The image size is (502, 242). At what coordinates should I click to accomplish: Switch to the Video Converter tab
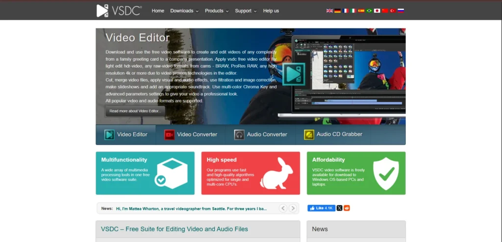[x=191, y=134]
